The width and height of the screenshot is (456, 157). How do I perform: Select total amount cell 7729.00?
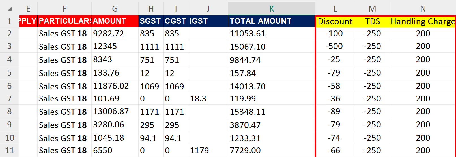point(272,150)
